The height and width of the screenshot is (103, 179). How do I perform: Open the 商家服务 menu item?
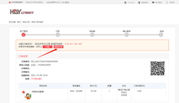145,3
